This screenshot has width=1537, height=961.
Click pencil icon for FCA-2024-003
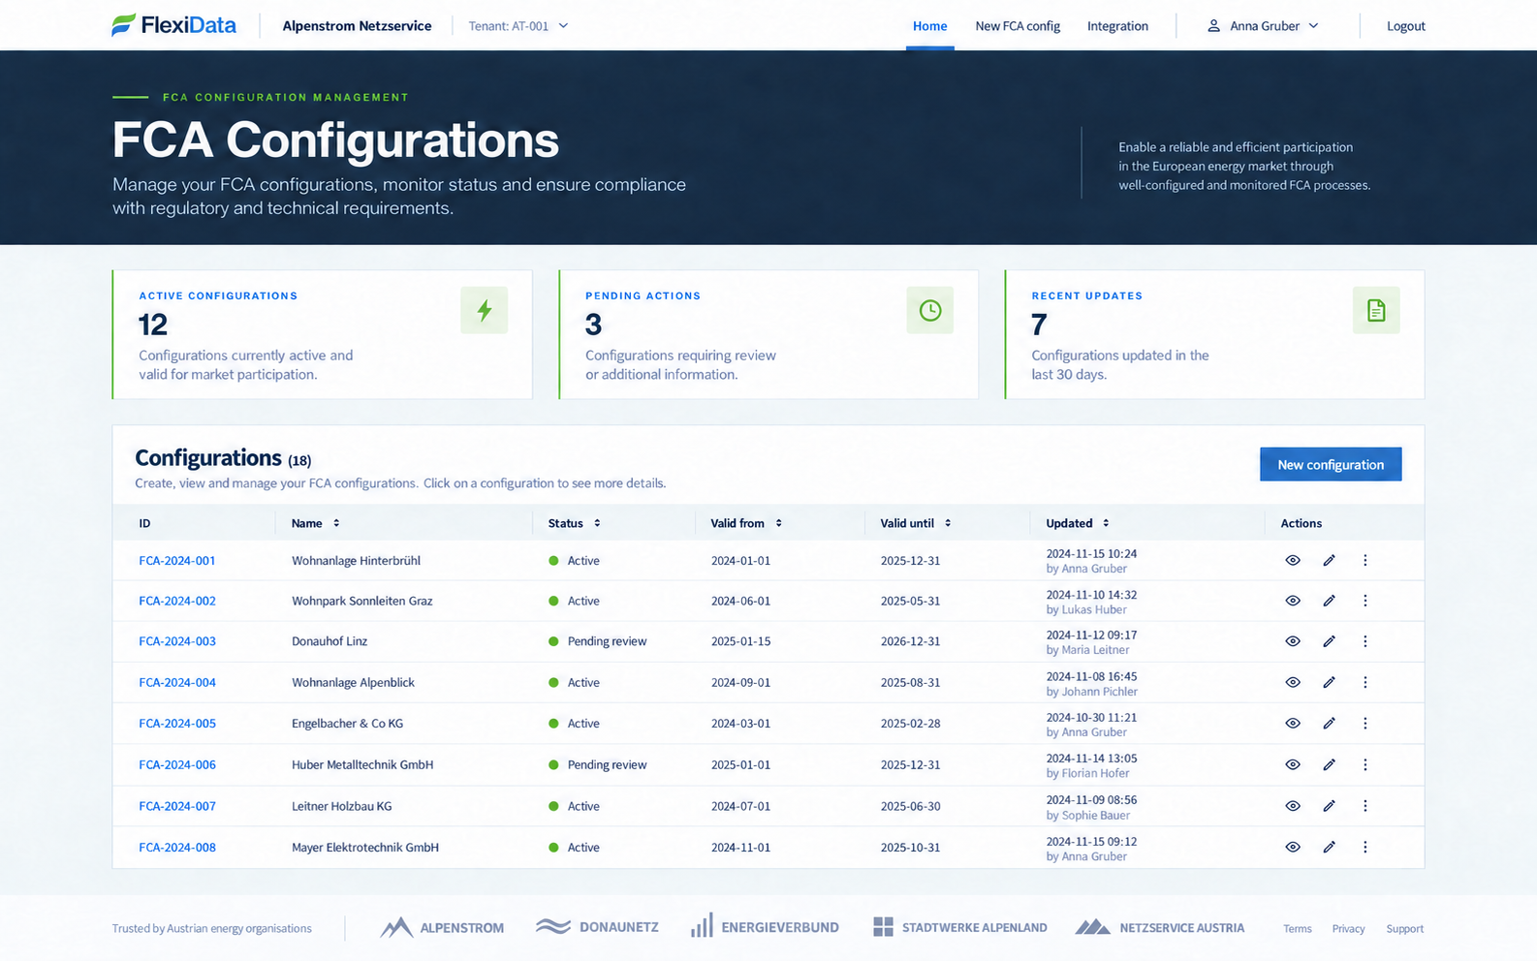pyautogui.click(x=1329, y=641)
